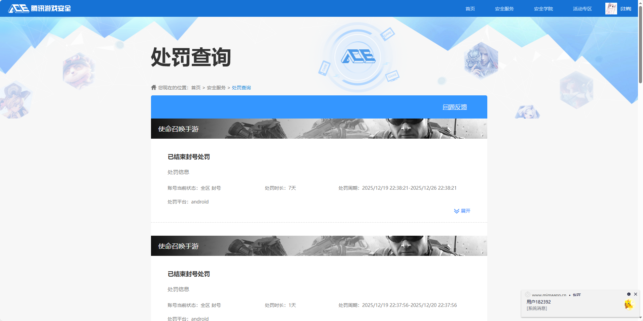Click the ACE Tencent Game Security logo
Screen dimensions: 643x321
pos(38,8)
